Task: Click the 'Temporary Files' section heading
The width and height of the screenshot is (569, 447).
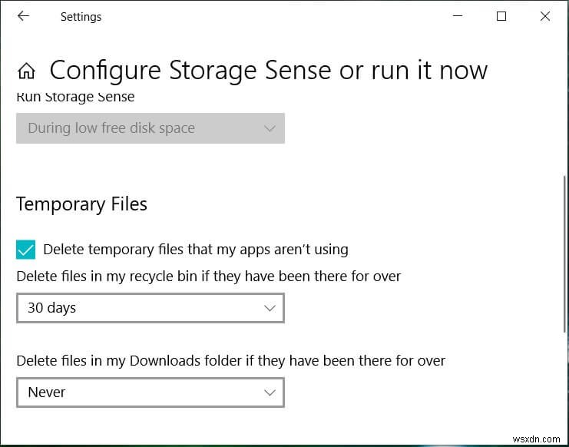Action: (81, 204)
